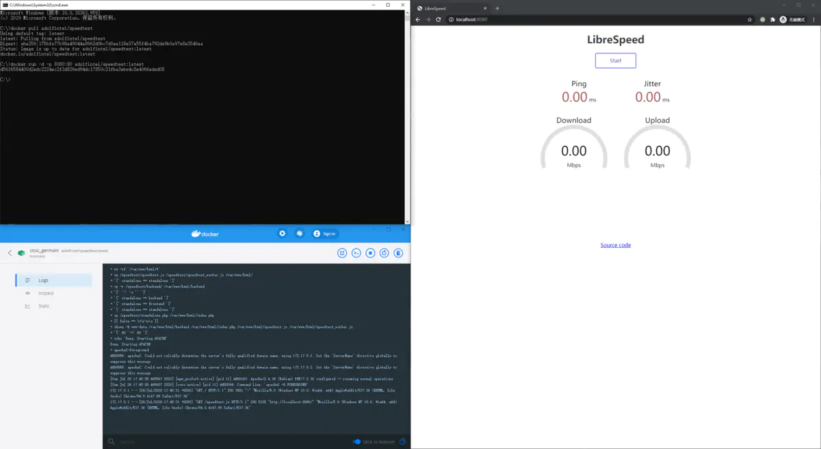This screenshot has height=449, width=821.
Task: Restart the stoic_germain container
Action: (385, 253)
